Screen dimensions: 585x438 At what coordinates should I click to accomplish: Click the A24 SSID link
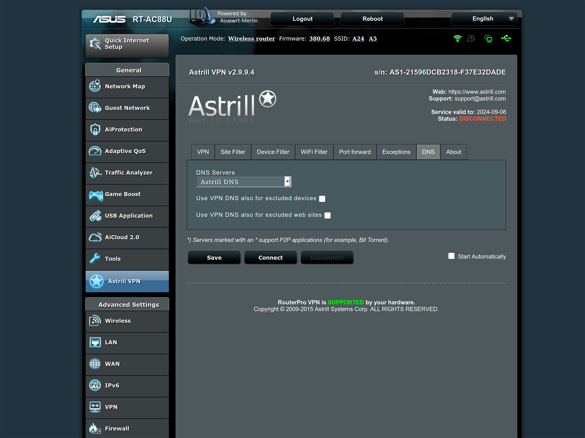click(358, 39)
